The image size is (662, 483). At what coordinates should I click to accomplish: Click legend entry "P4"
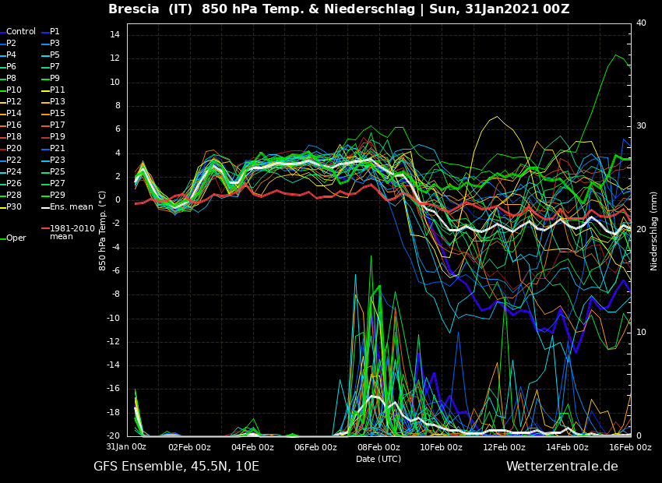coord(9,55)
